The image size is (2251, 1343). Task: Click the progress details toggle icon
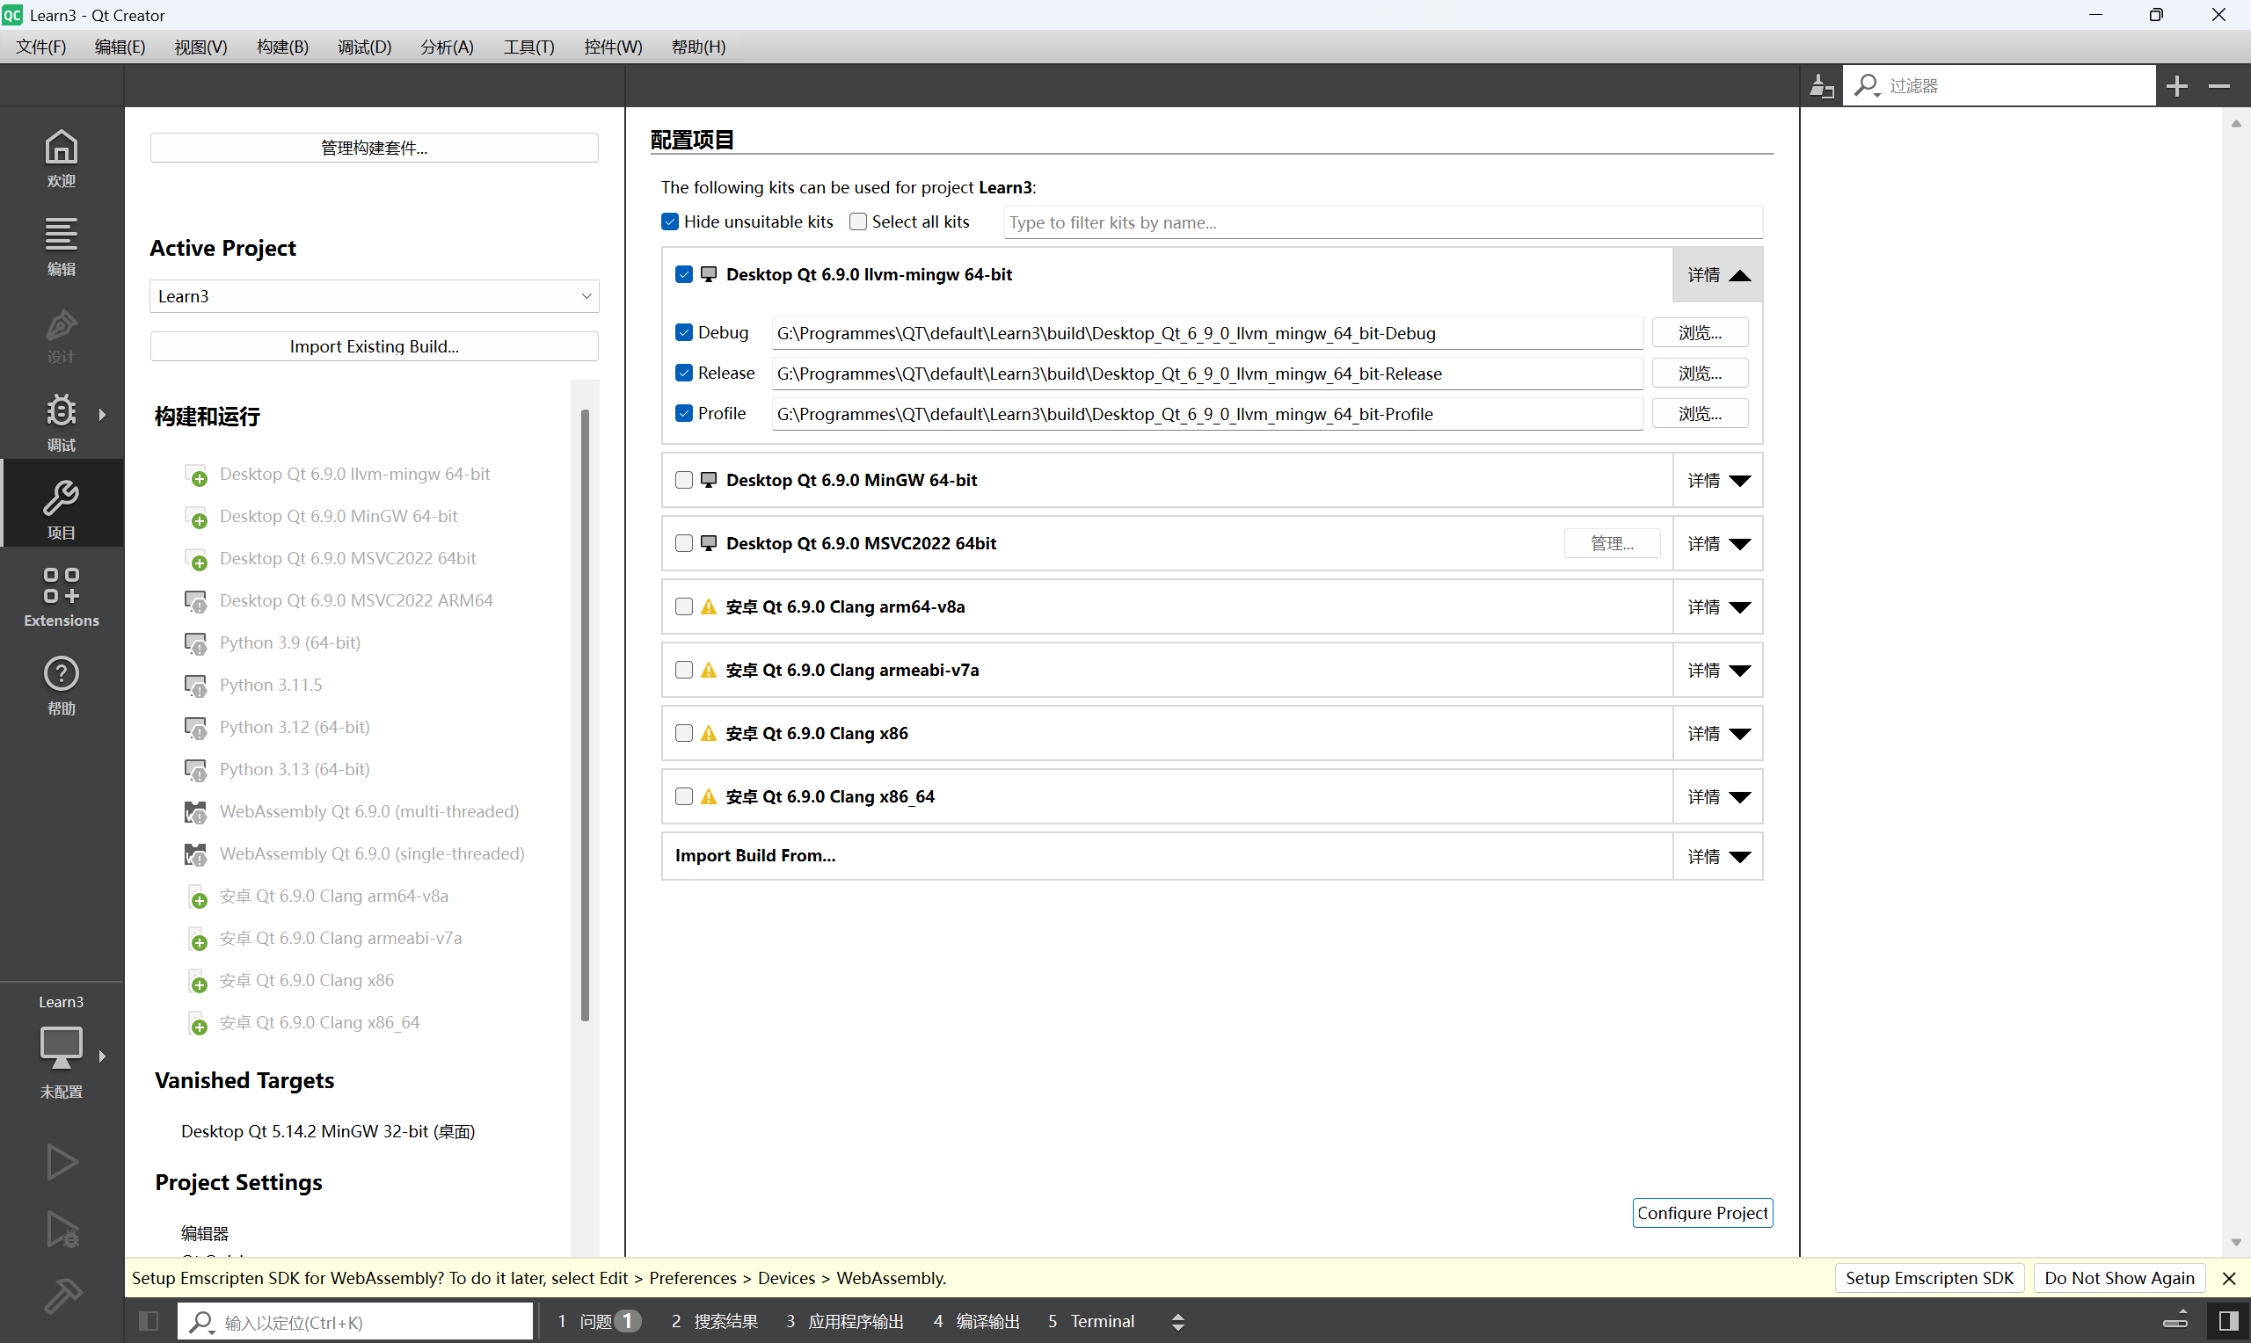click(x=2176, y=1320)
